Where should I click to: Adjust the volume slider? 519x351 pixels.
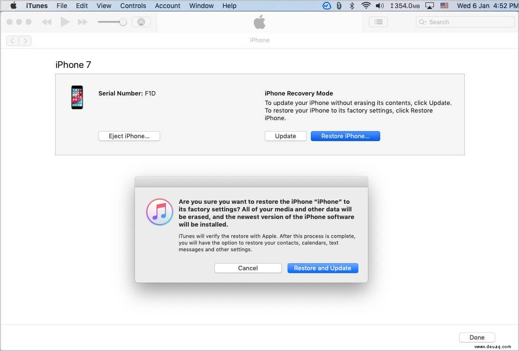(112, 22)
